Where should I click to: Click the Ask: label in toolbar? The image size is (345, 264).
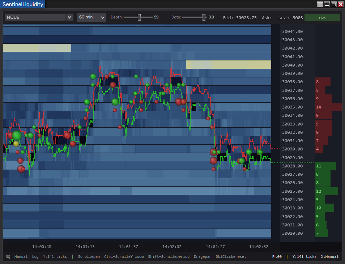[x=267, y=18]
